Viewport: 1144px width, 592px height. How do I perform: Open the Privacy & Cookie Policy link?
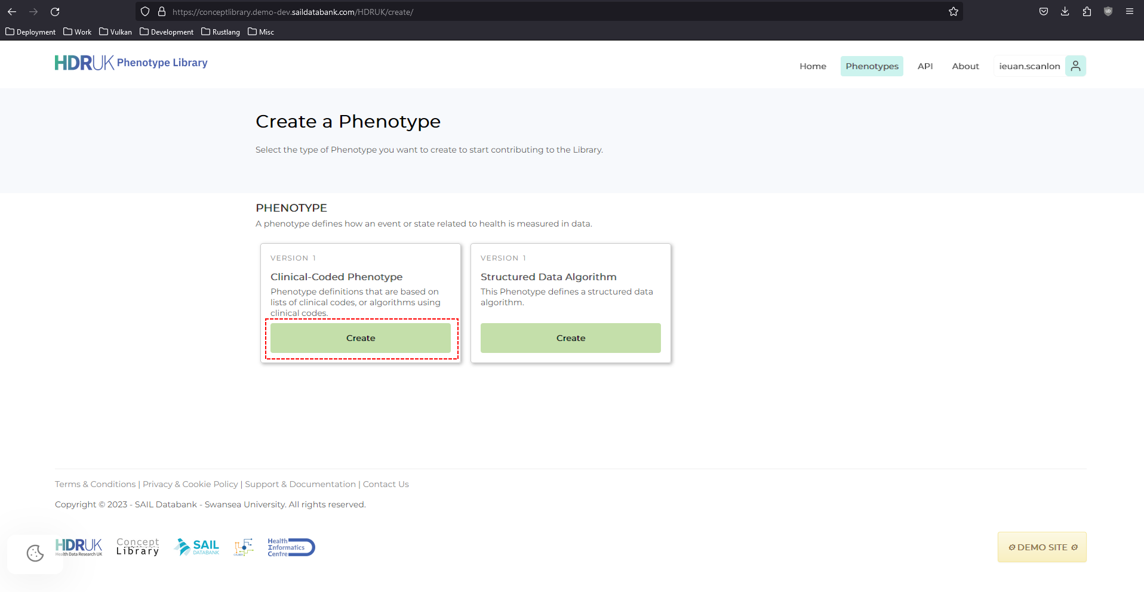tap(190, 484)
